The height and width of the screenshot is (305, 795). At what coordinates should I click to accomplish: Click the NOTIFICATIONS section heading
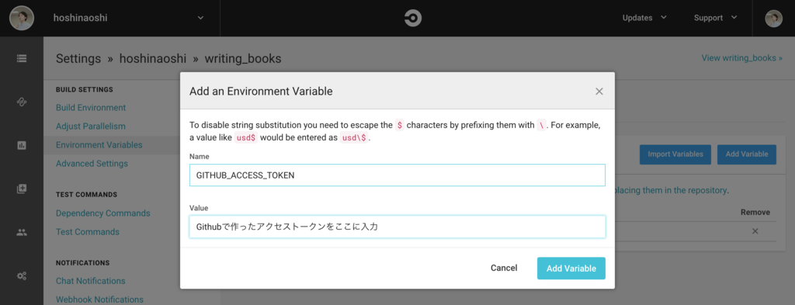point(82,263)
